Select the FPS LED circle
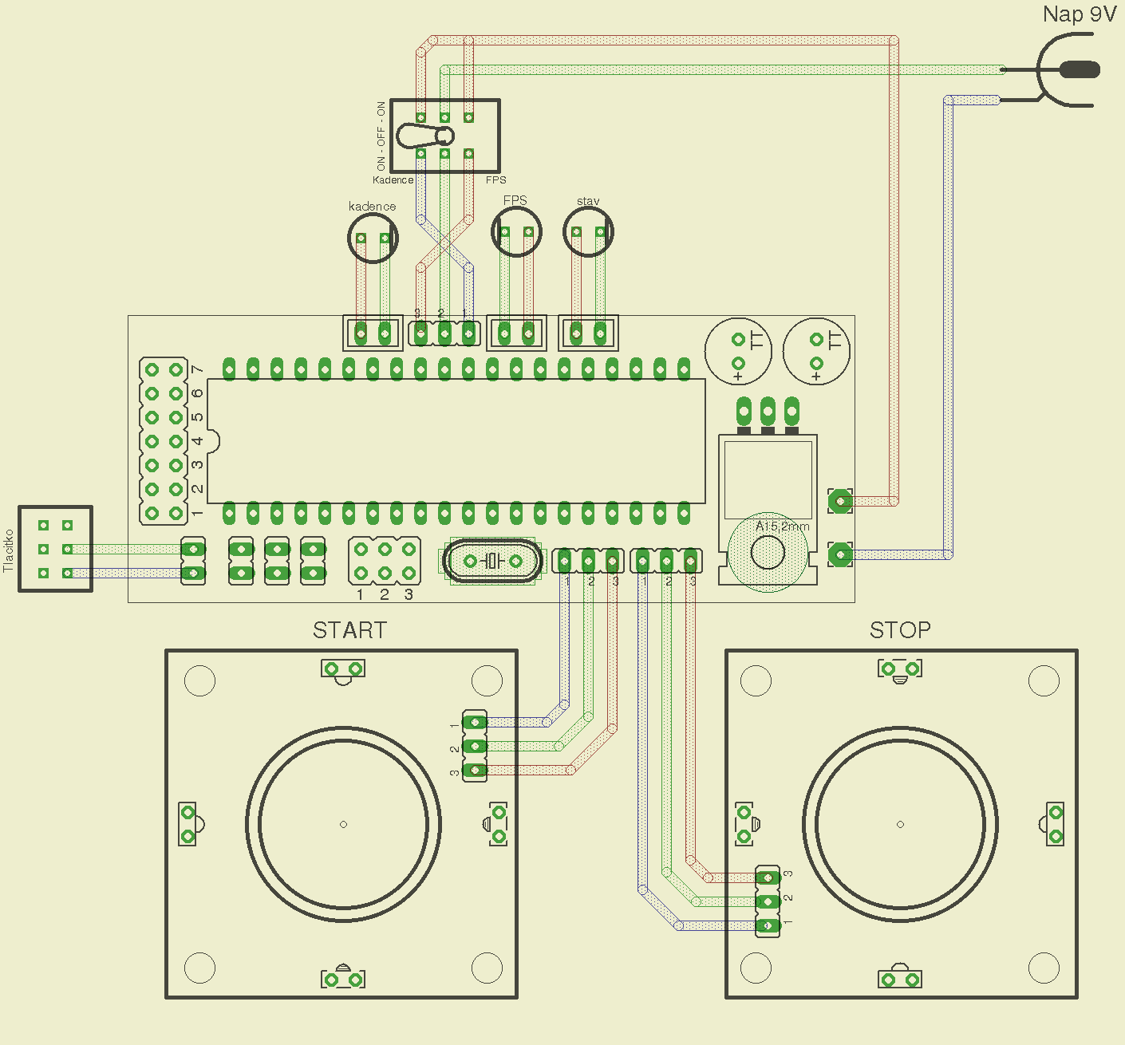The width and height of the screenshot is (1125, 1045). click(516, 232)
